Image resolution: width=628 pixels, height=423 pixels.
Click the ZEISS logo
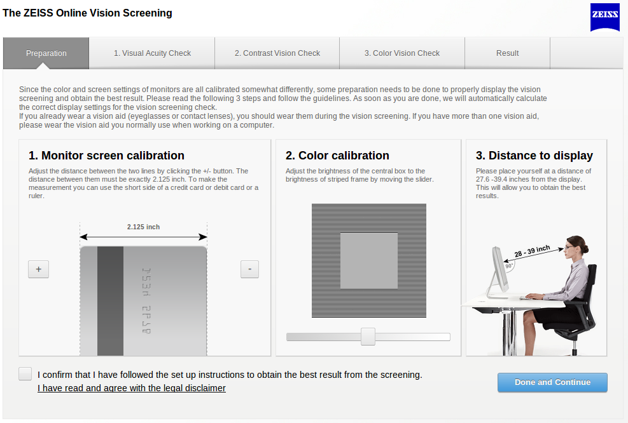pyautogui.click(x=604, y=17)
